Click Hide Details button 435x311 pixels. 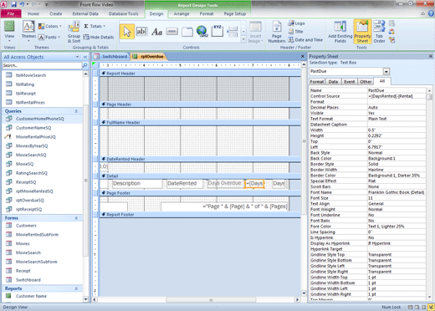99,37
